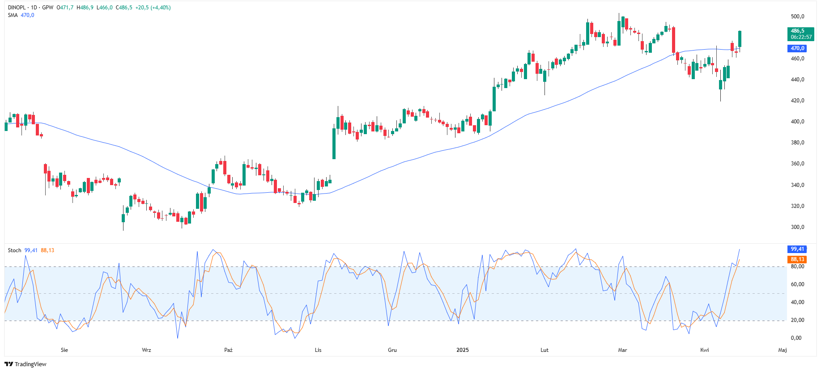Click the 500,0 price axis label
The image size is (821, 372).
797,17
